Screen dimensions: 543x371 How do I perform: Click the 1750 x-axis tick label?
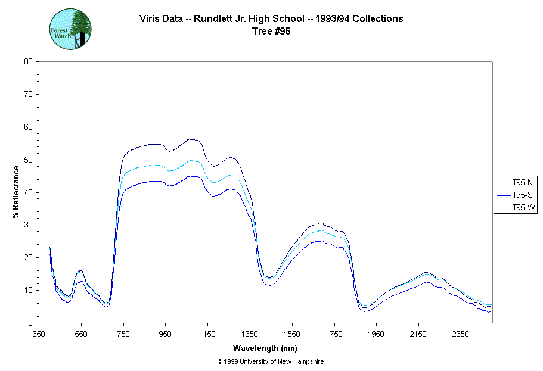pos(334,334)
